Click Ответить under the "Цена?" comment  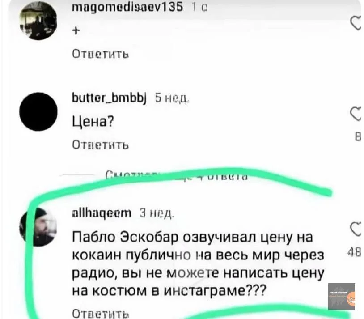point(101,145)
